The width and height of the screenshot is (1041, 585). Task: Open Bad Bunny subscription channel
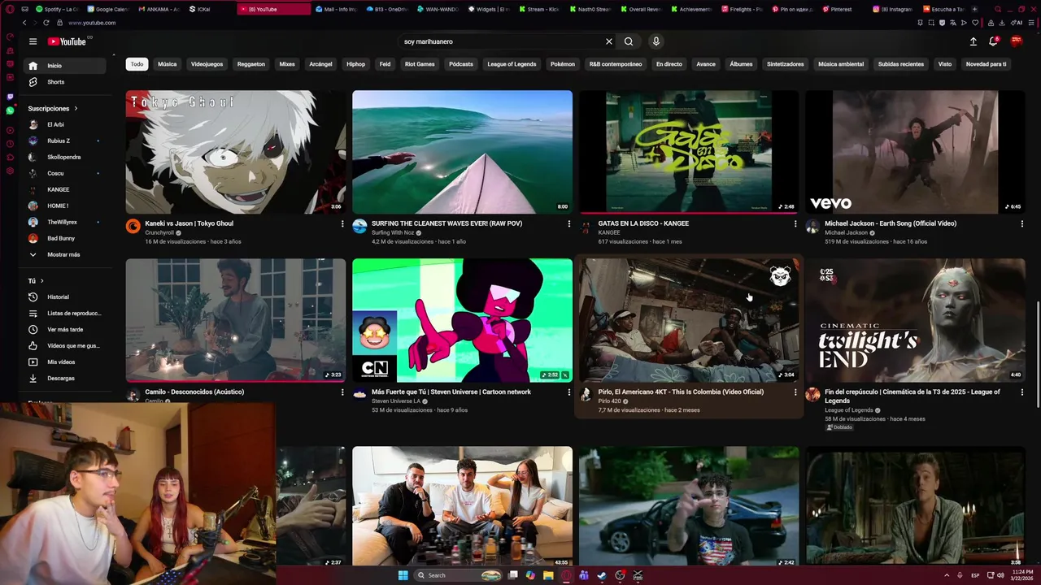pyautogui.click(x=65, y=238)
